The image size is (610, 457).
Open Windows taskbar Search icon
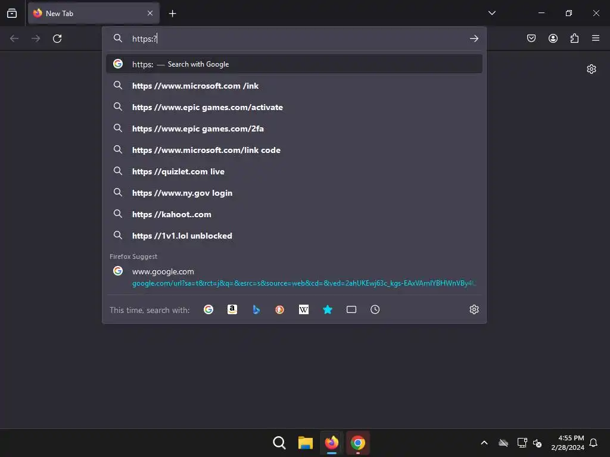pos(279,443)
